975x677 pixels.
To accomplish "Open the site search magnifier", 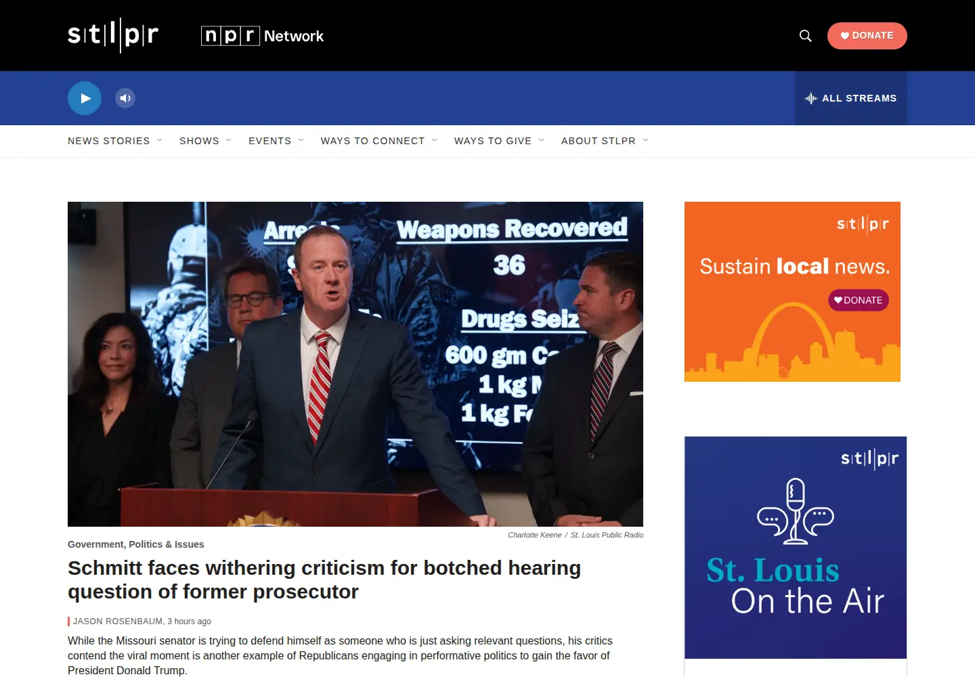I will [806, 36].
